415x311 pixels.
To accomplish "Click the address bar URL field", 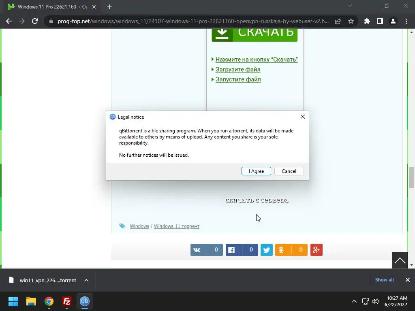I will 193,21.
